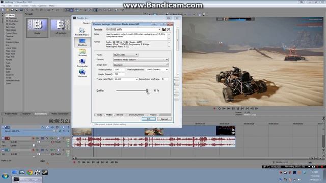
Task: Open the Options menu
Action: (x=42, y=6)
